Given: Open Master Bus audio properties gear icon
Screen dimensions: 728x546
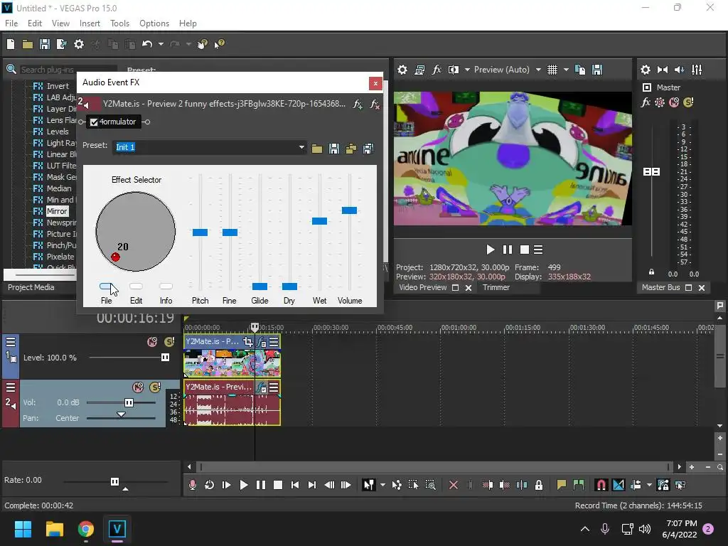Looking at the screenshot, I should pyautogui.click(x=646, y=70).
